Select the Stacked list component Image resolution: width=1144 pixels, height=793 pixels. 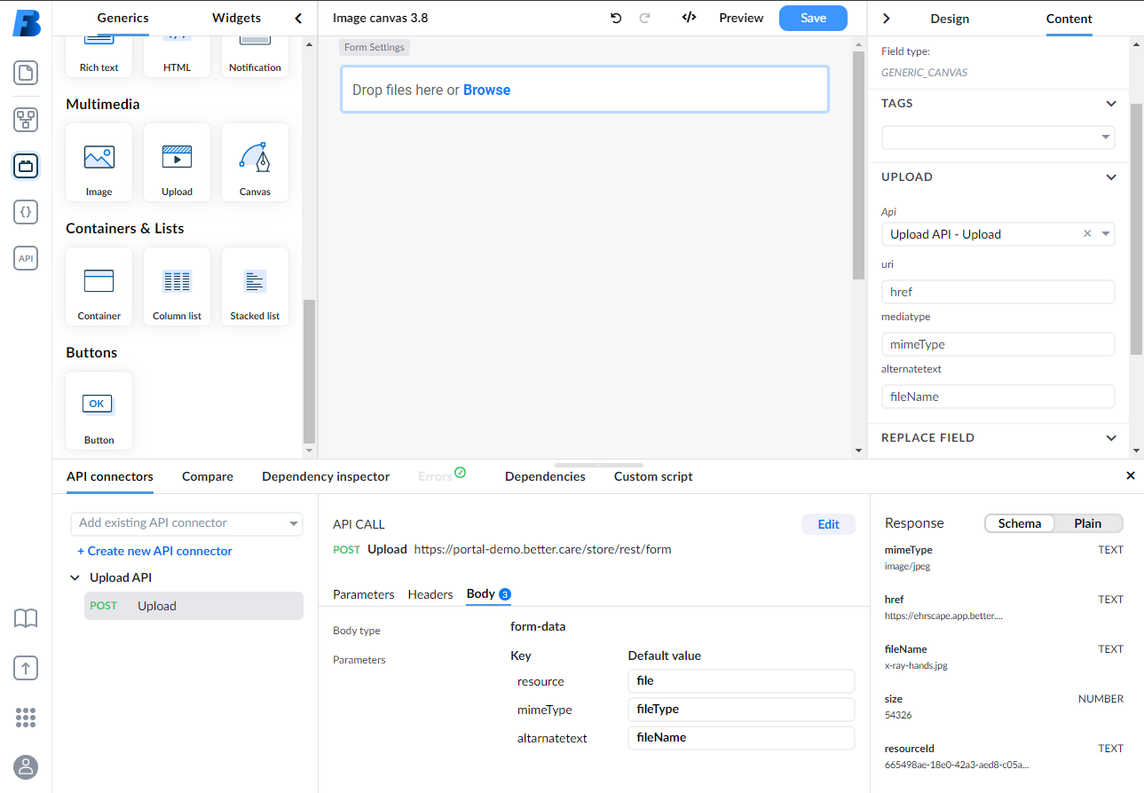(255, 287)
